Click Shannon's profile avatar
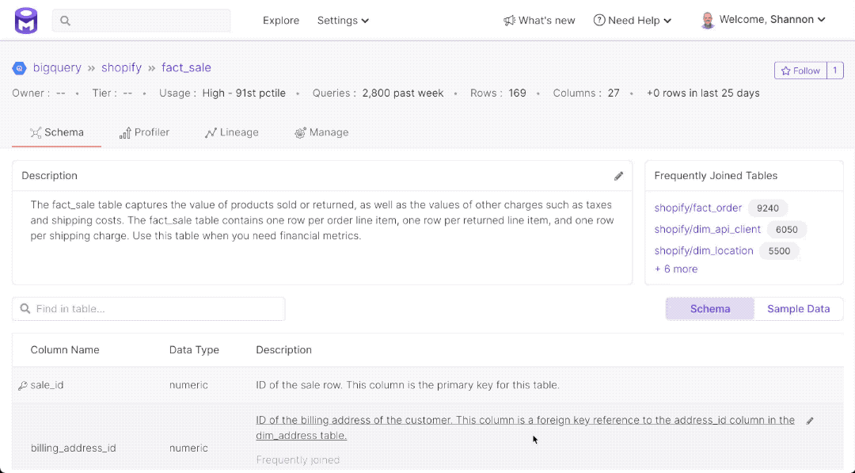 coord(708,21)
